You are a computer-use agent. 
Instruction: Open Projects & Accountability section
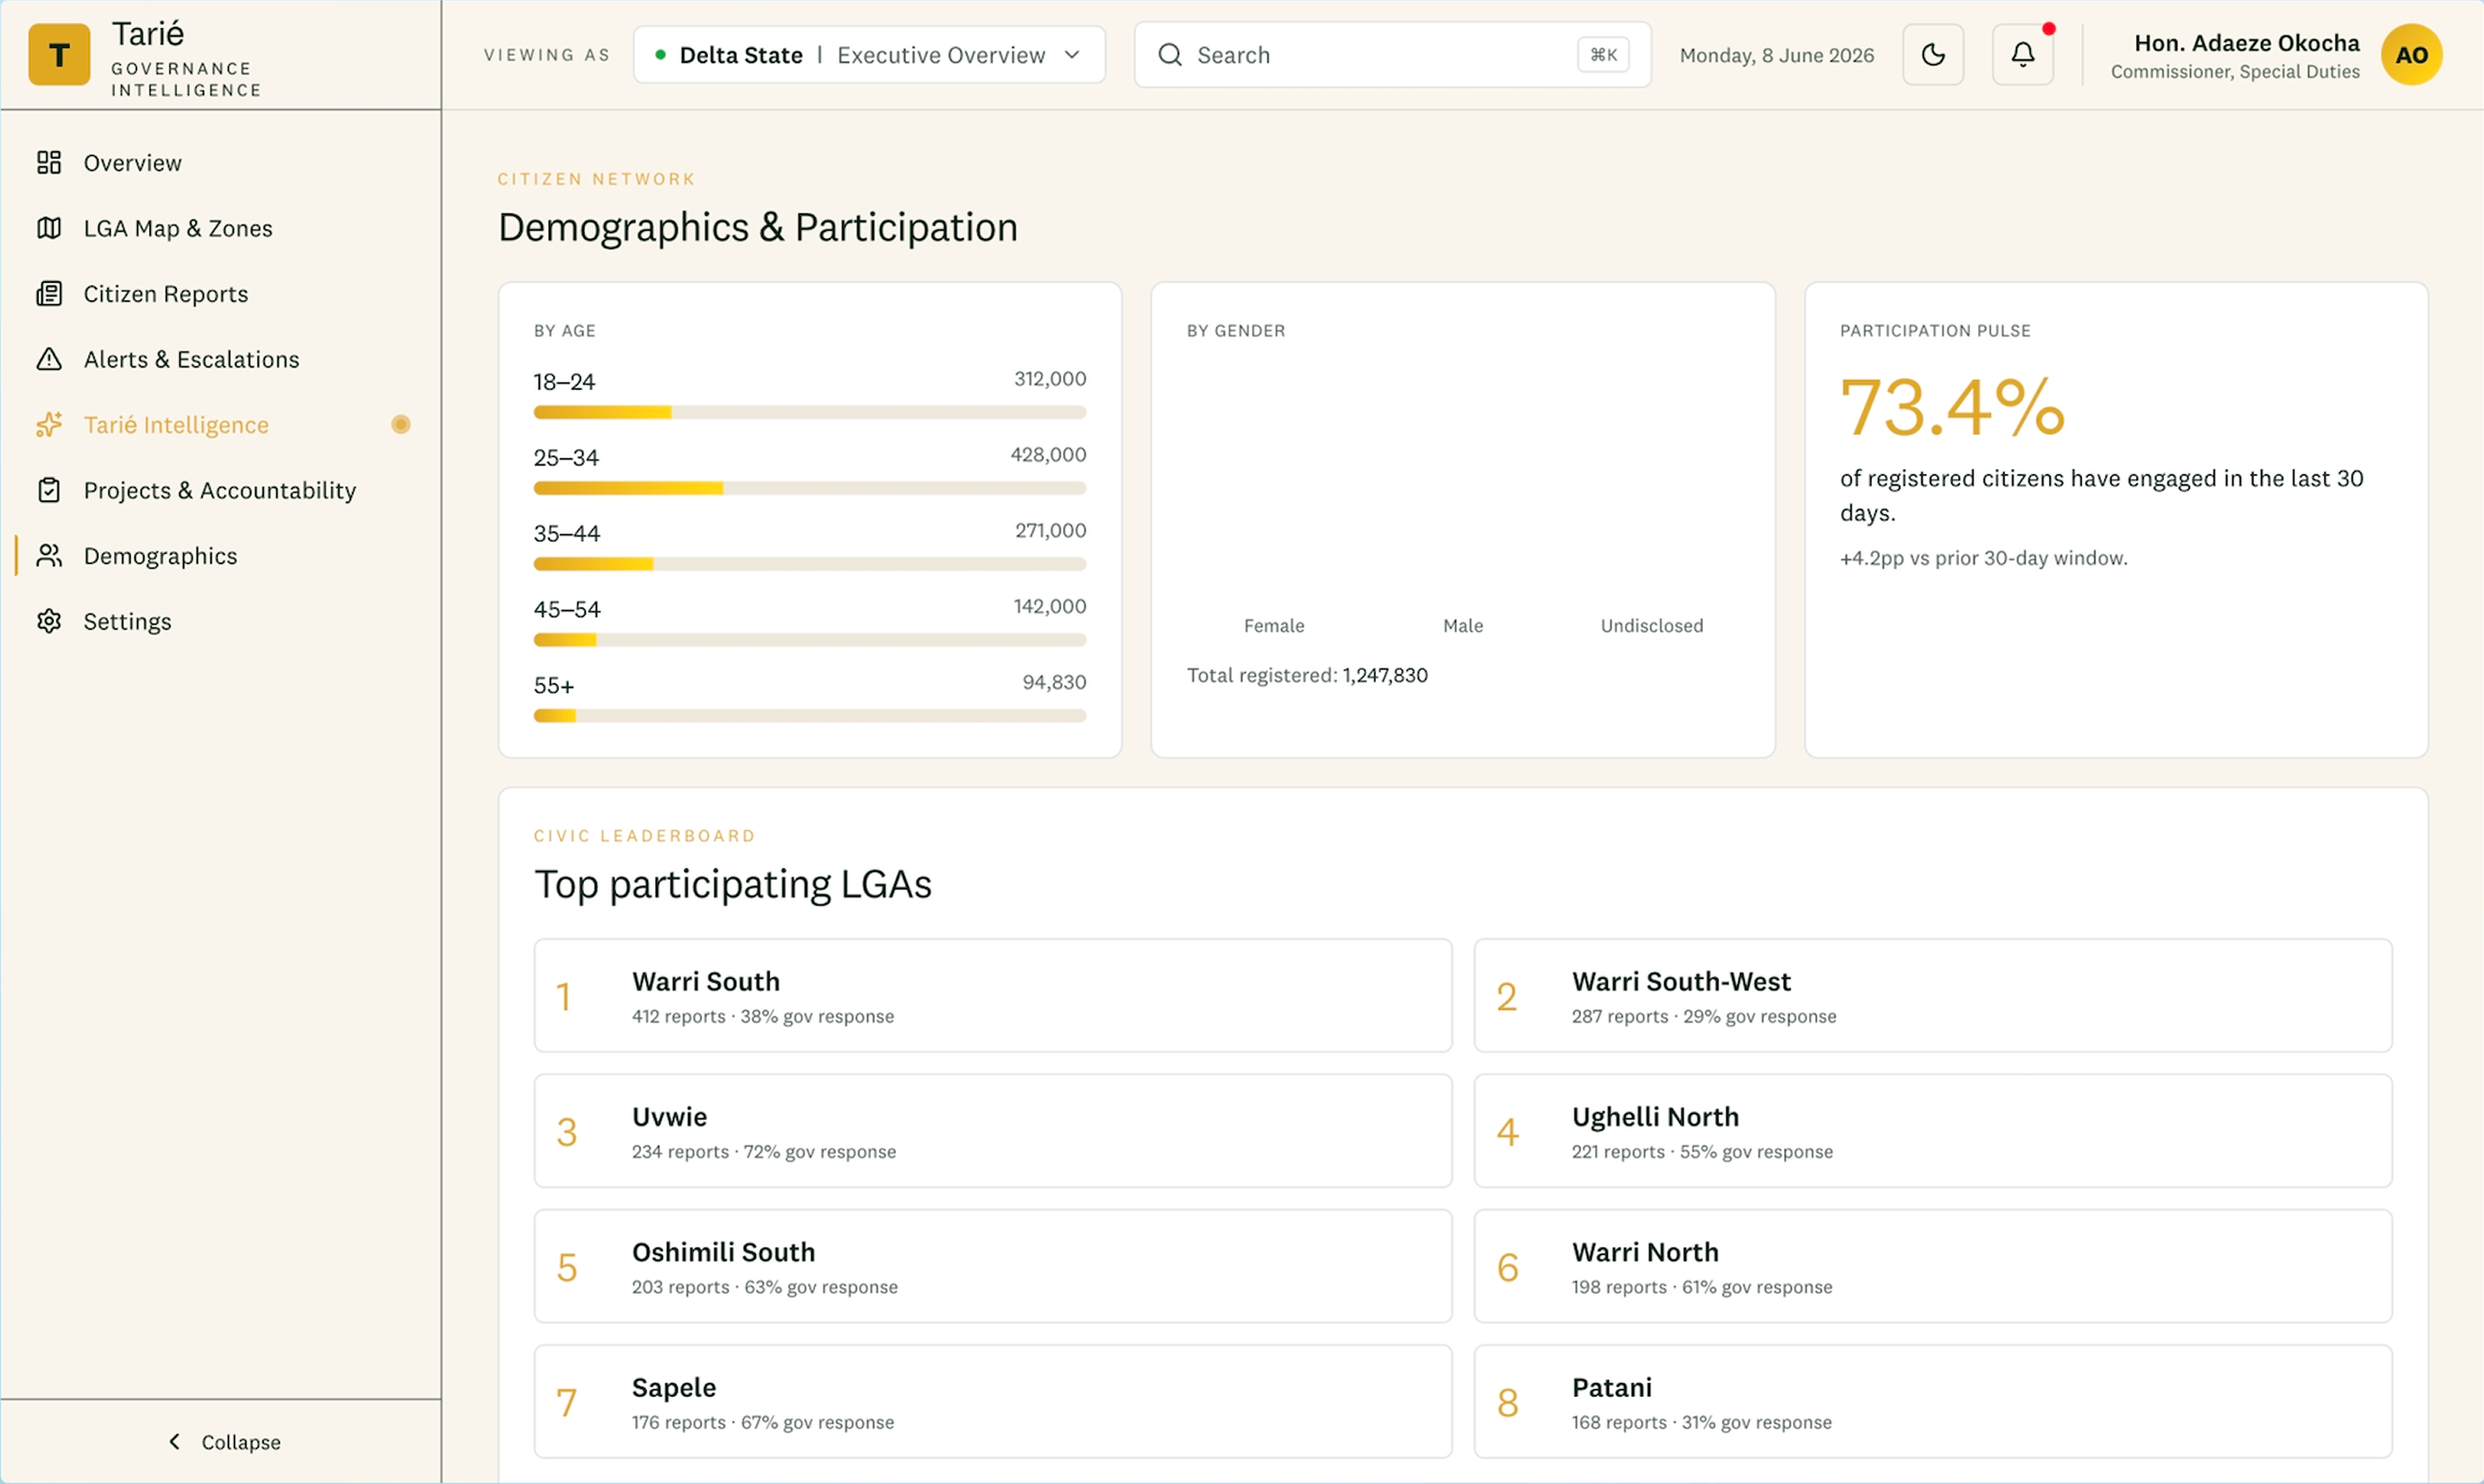[x=220, y=490]
